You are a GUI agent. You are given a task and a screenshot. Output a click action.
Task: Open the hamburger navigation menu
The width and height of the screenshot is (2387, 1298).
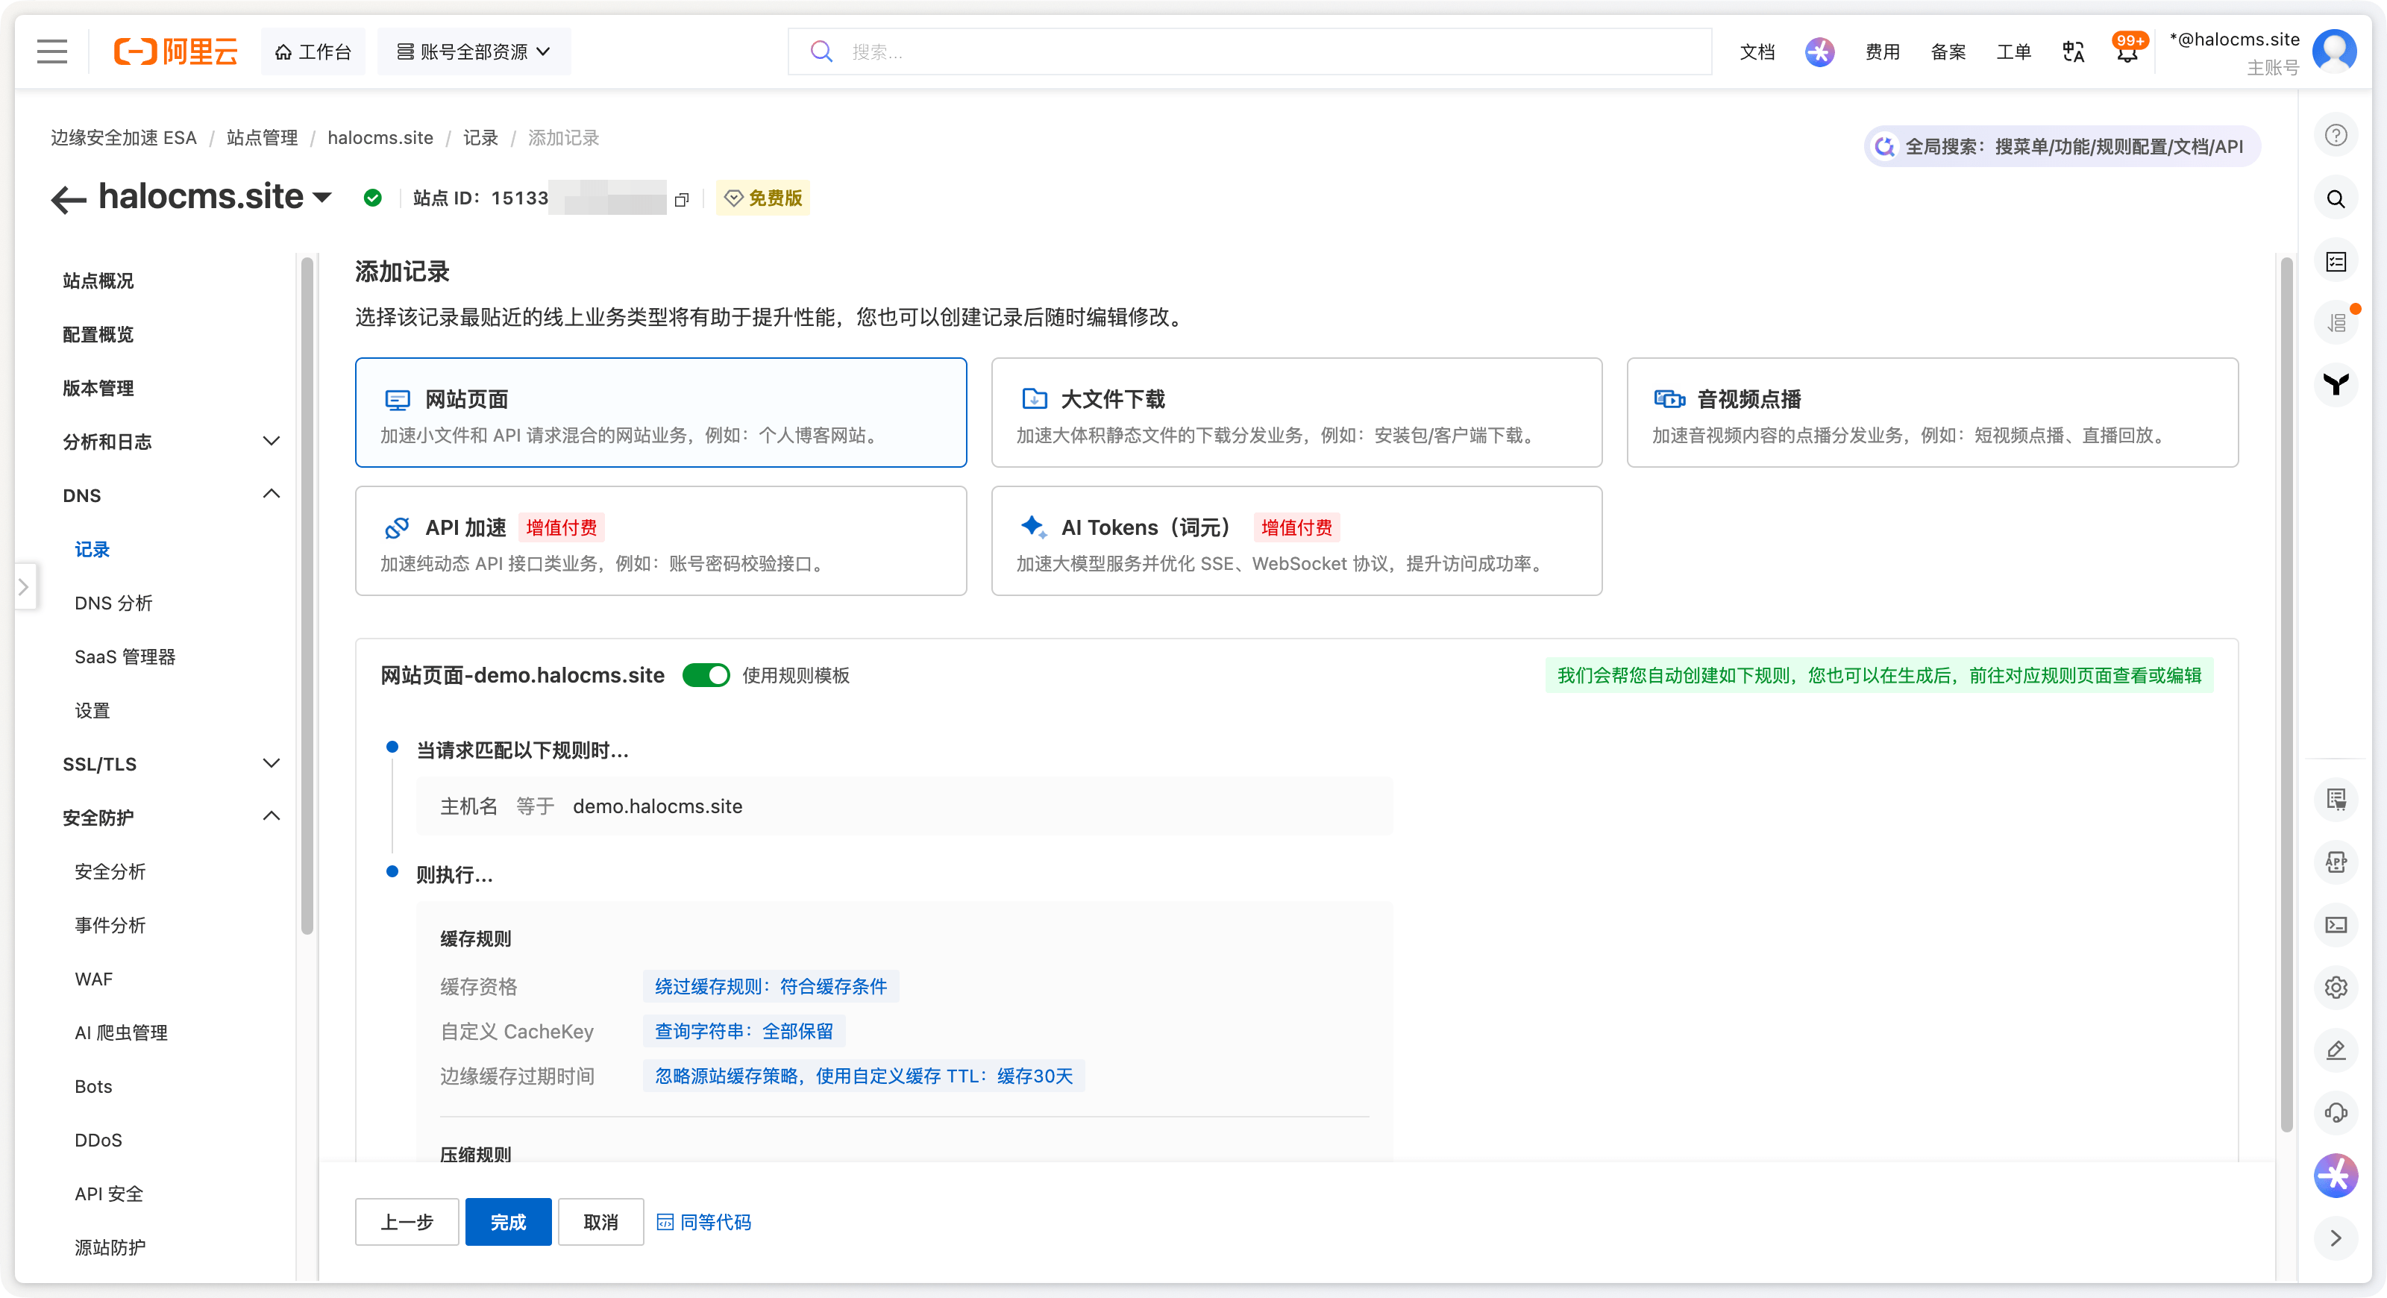(x=52, y=52)
